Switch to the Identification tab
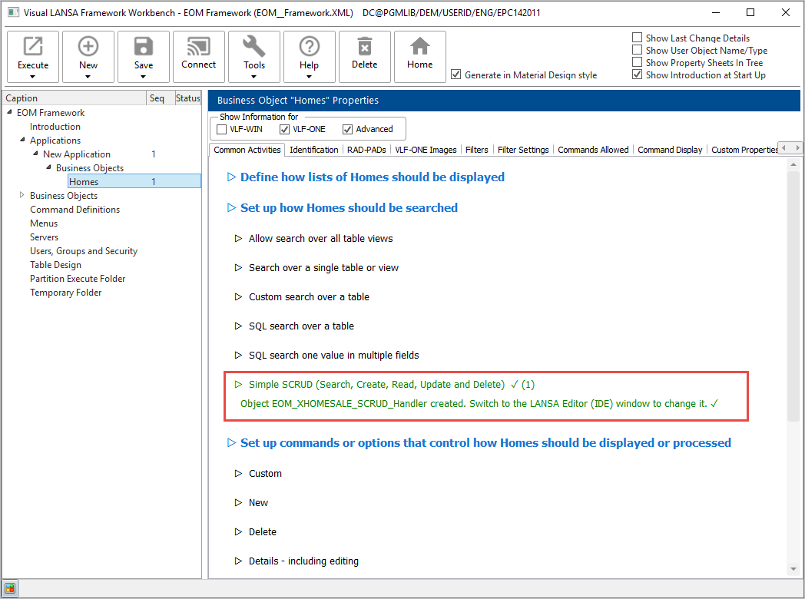 pos(313,150)
